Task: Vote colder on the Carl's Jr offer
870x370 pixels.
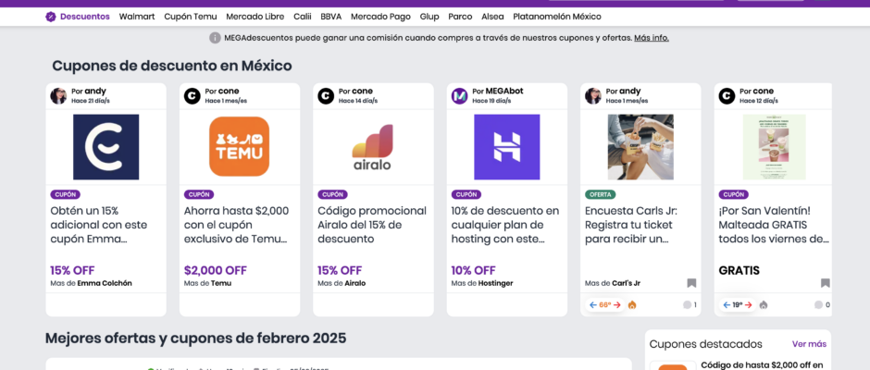Action: [593, 304]
